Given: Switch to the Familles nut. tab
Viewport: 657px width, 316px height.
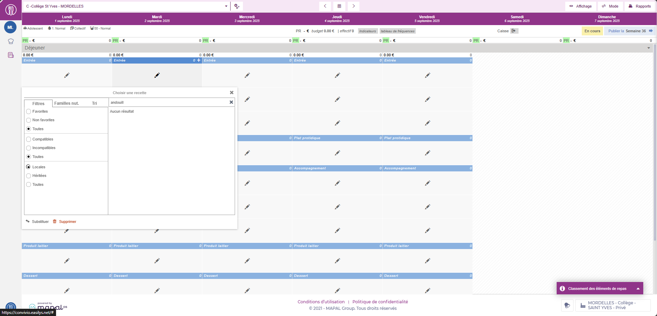Looking at the screenshot, I should click(67, 103).
